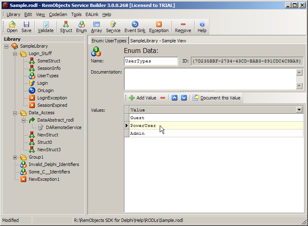Open the Edit menu
This screenshot has height=226, width=308.
coord(28,14)
